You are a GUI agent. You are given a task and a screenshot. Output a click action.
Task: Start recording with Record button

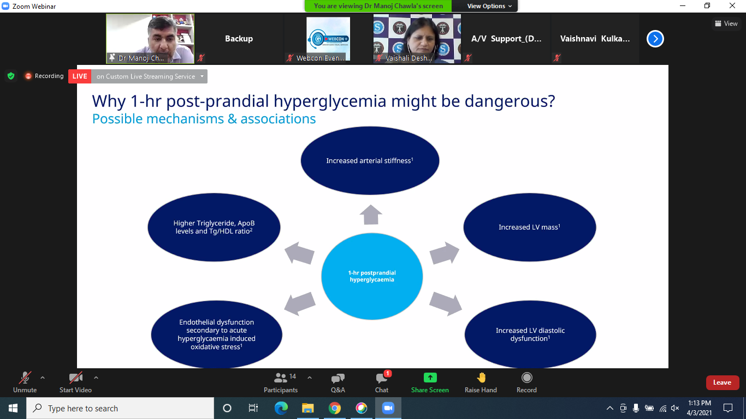point(526,382)
